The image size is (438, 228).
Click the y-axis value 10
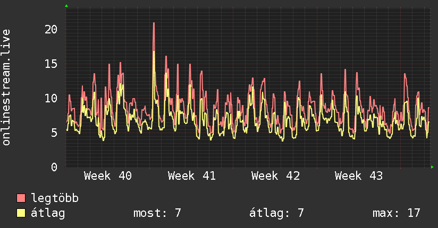coord(51,98)
